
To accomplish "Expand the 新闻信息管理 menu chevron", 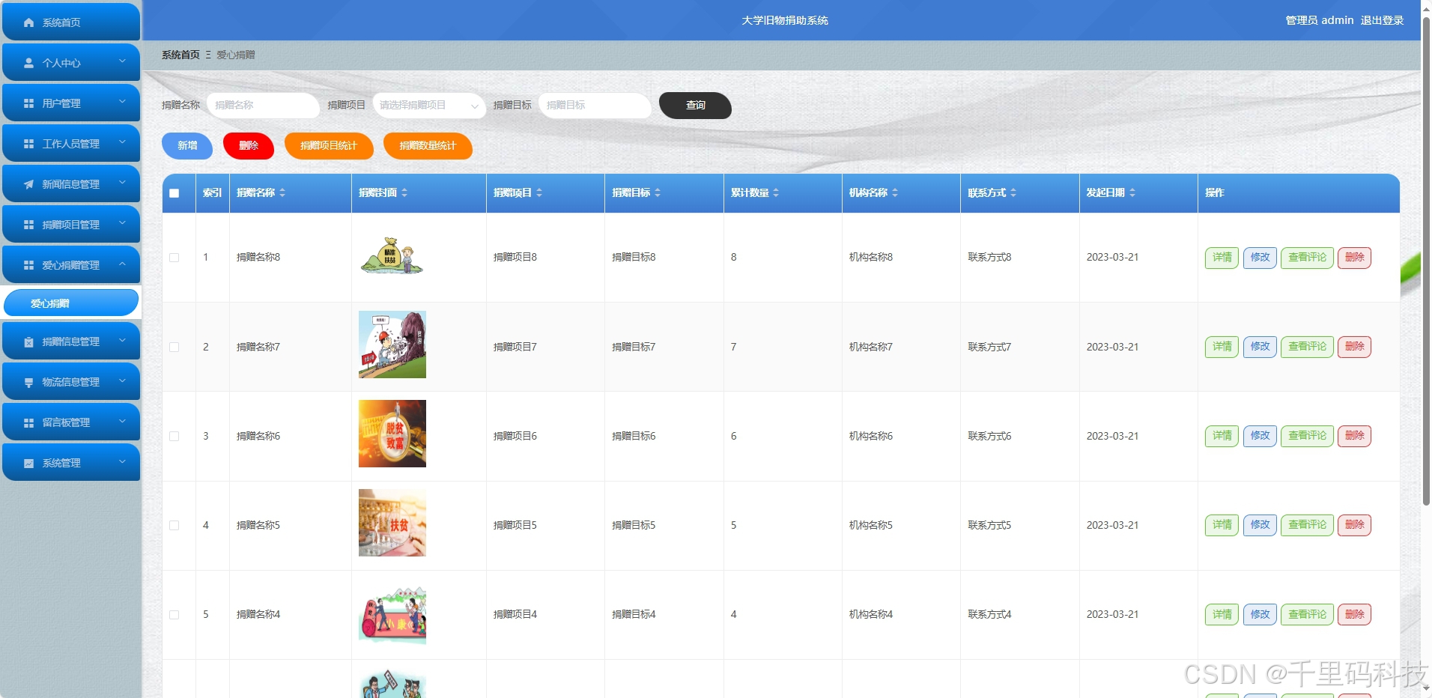I will coord(123,182).
